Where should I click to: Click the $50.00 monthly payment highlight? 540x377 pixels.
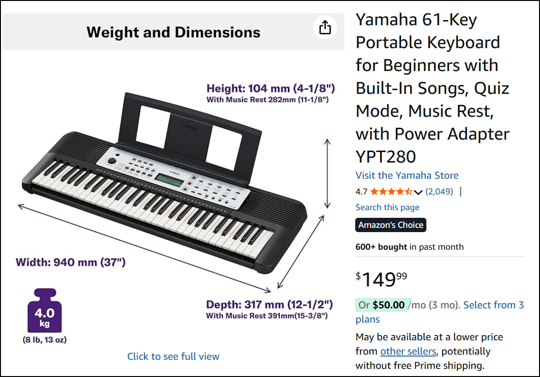click(x=388, y=305)
